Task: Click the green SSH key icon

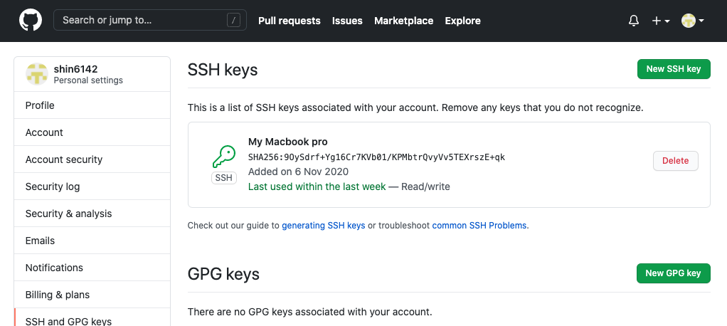Action: (224, 157)
